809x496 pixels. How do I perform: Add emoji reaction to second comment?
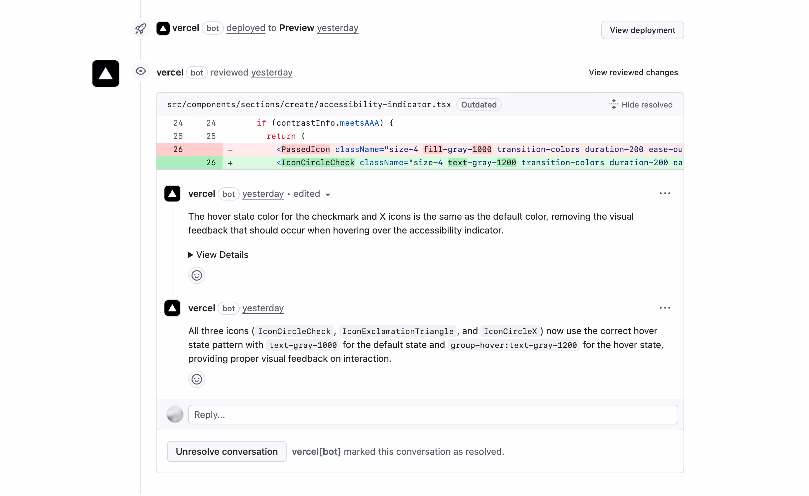tap(197, 379)
